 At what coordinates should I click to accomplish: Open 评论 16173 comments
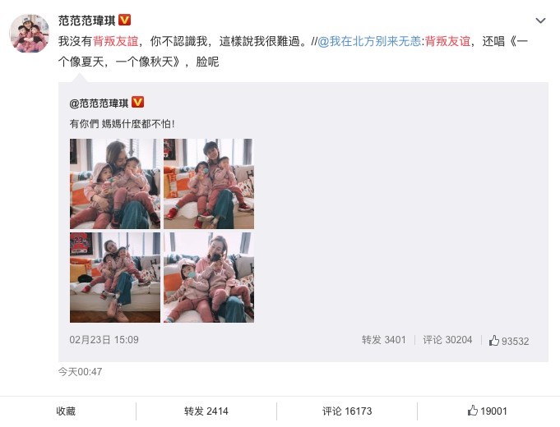[x=347, y=411]
